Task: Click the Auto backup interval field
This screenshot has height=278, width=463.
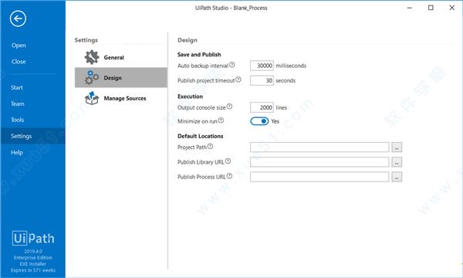Action: click(262, 66)
